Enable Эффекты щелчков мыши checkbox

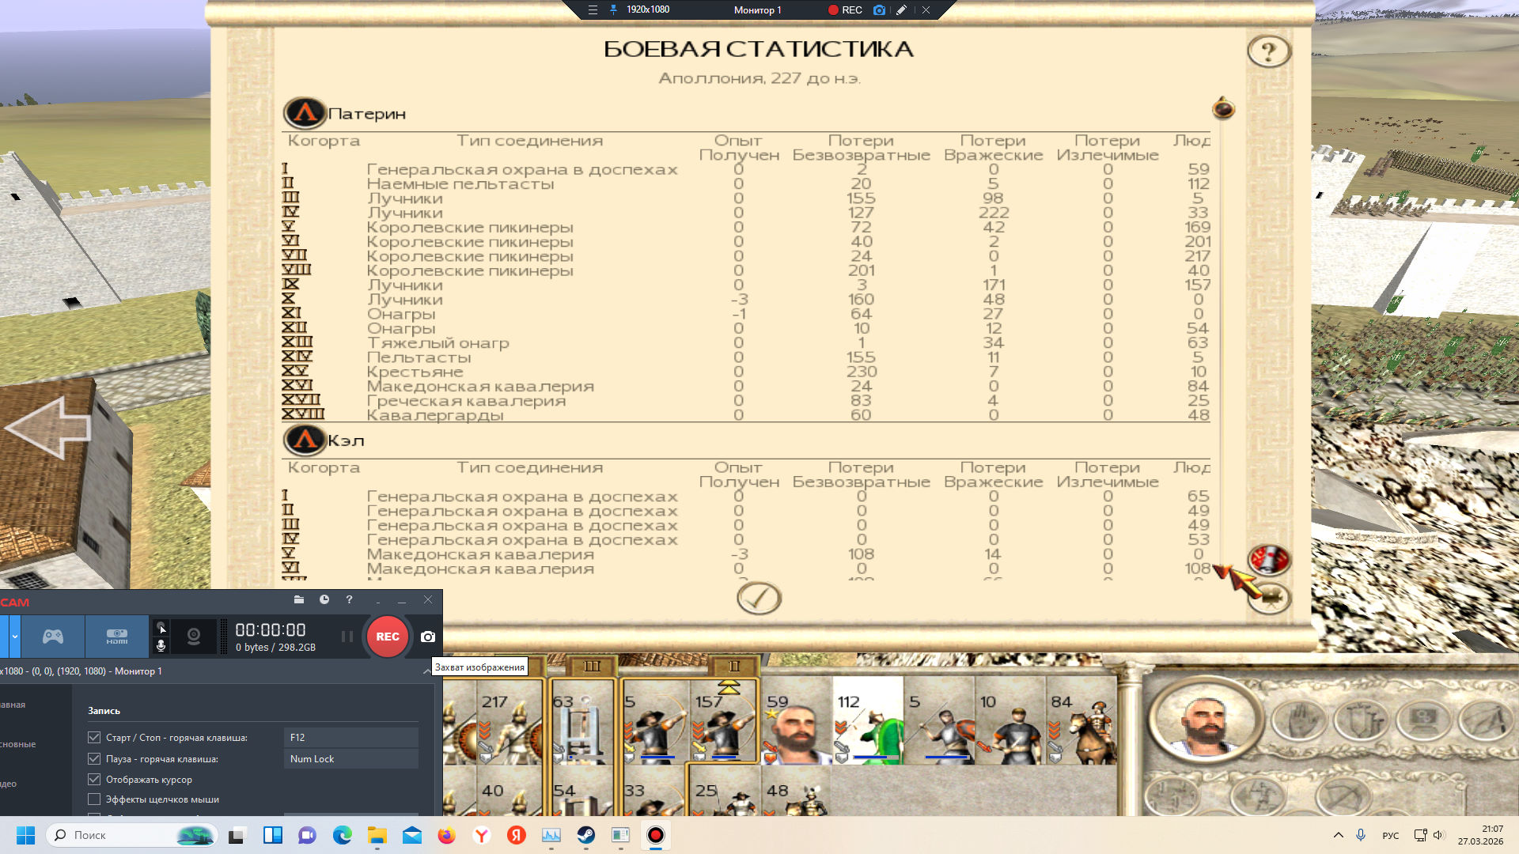[94, 799]
